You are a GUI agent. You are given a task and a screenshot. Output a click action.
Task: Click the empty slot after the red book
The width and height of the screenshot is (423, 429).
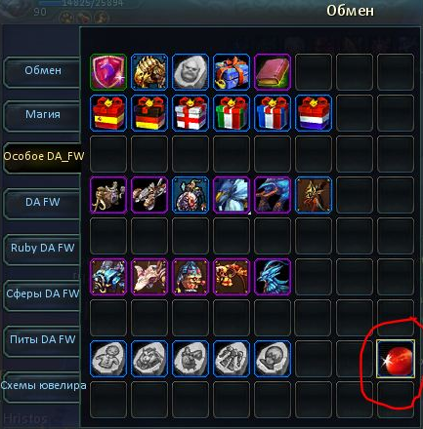coord(314,72)
